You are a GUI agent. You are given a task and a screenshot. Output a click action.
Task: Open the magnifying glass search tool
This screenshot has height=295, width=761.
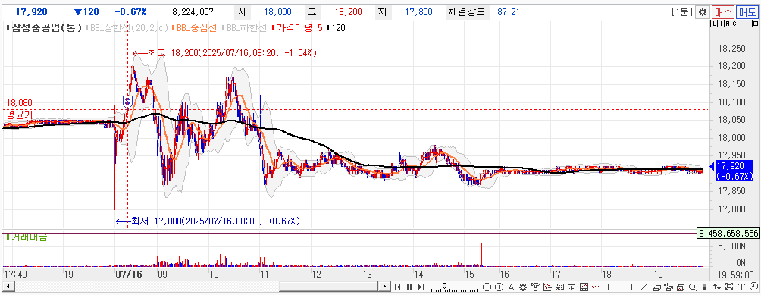[693, 287]
